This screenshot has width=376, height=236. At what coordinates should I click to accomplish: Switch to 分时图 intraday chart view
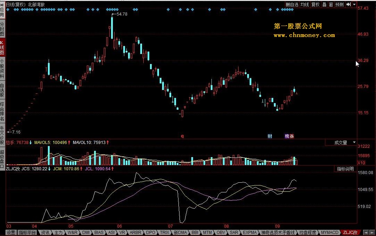[2, 29]
